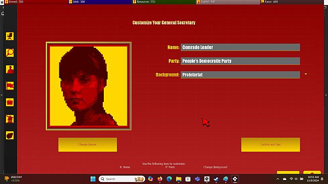Click the Party field reading People's Democratic Party

click(240, 61)
